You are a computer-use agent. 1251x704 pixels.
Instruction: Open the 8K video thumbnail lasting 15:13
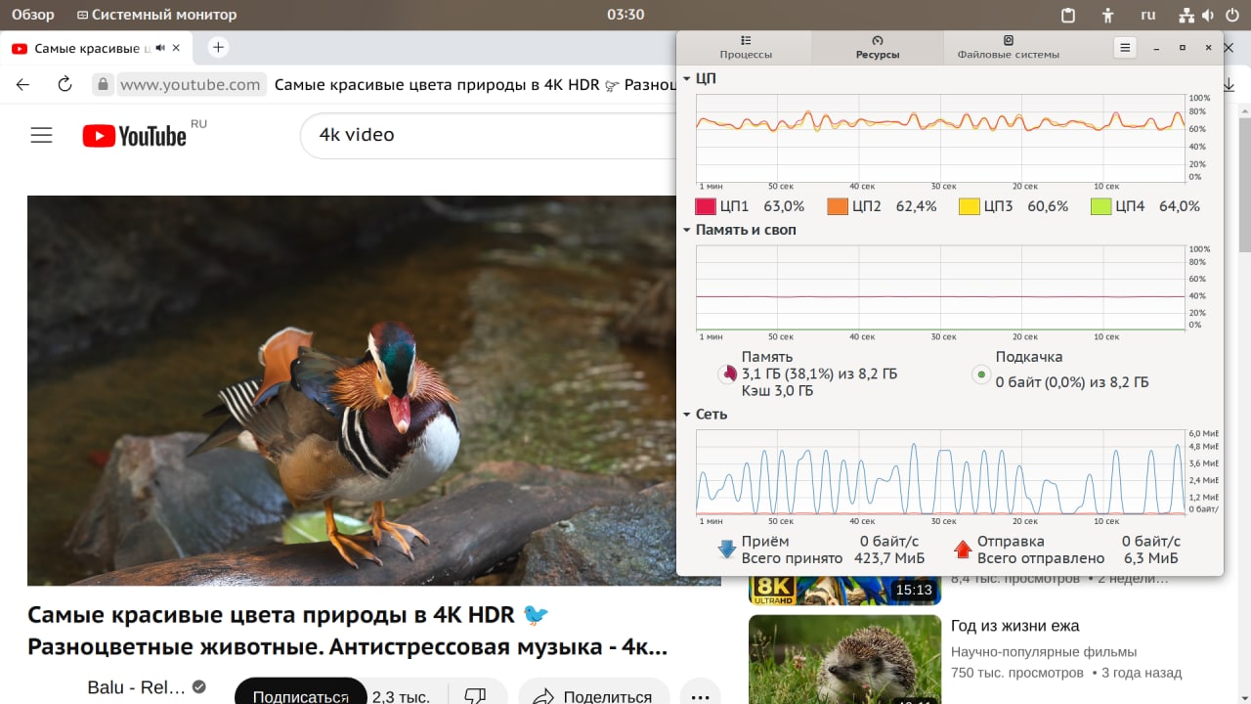point(844,591)
